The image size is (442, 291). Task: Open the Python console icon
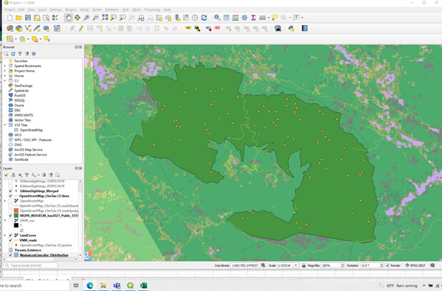[x=291, y=29]
